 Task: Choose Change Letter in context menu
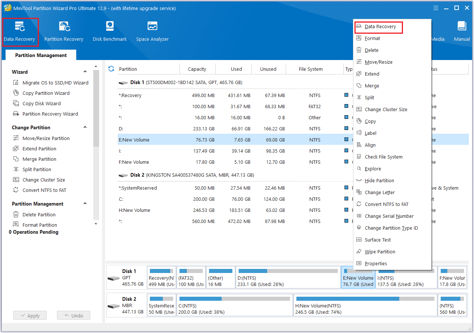point(392,193)
